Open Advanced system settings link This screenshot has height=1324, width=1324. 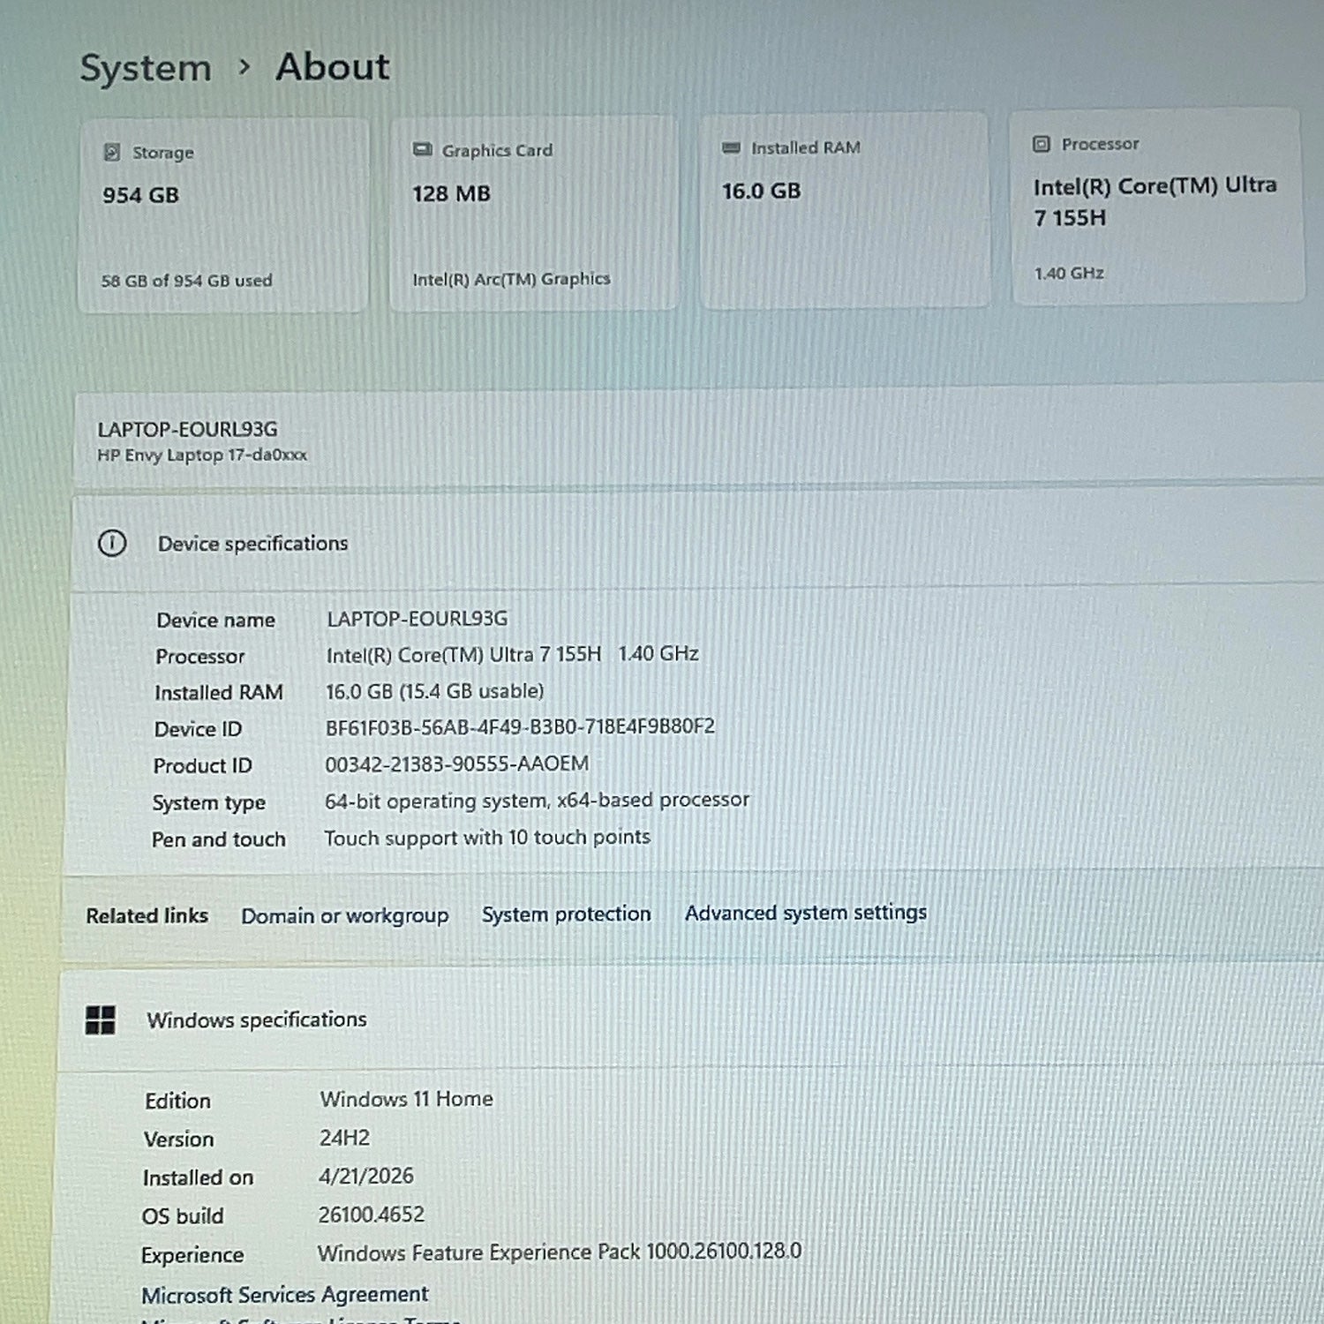point(806,912)
